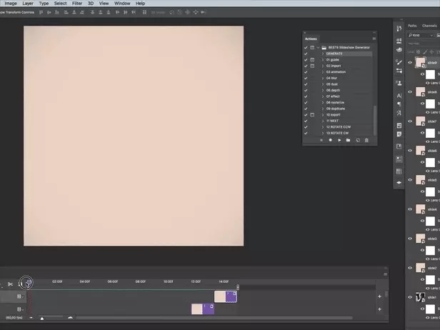Expand the 01 guide action
This screenshot has width=440, height=330.
point(323,60)
